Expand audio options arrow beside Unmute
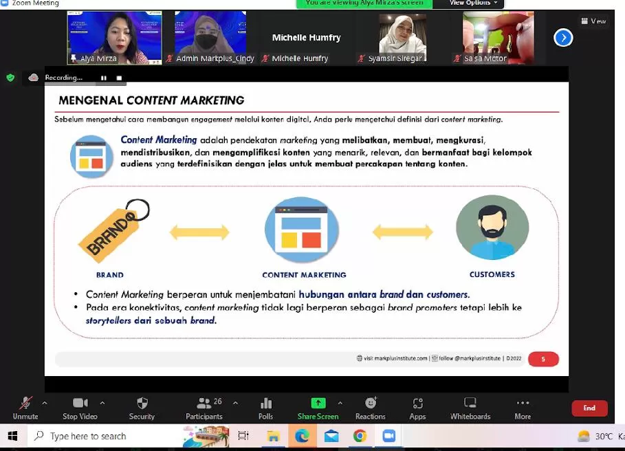Viewport: 625px width, 451px height. click(x=45, y=403)
